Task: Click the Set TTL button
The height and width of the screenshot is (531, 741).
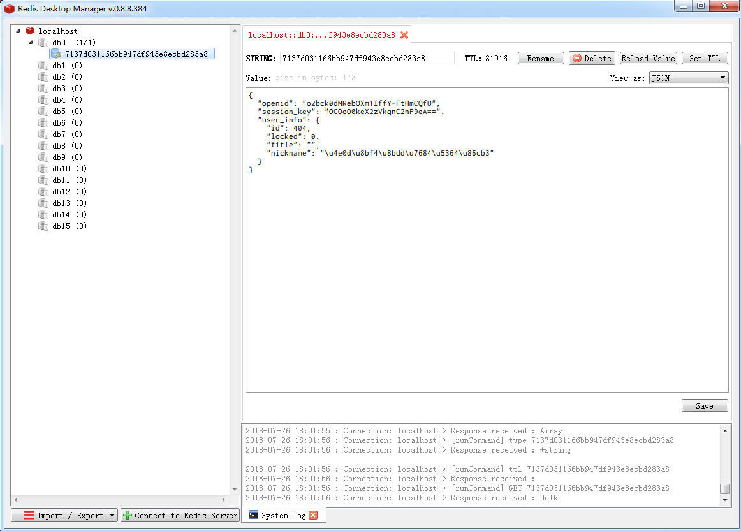Action: click(705, 59)
